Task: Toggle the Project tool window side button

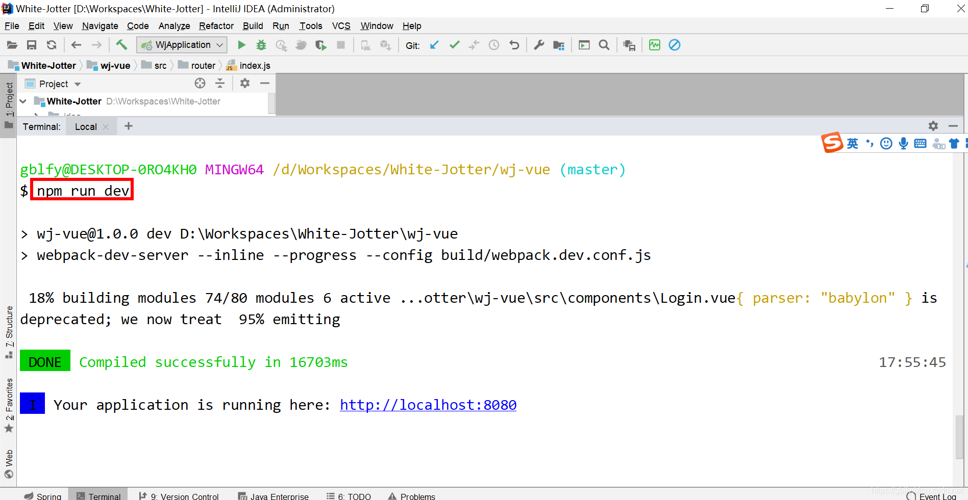Action: coord(9,106)
